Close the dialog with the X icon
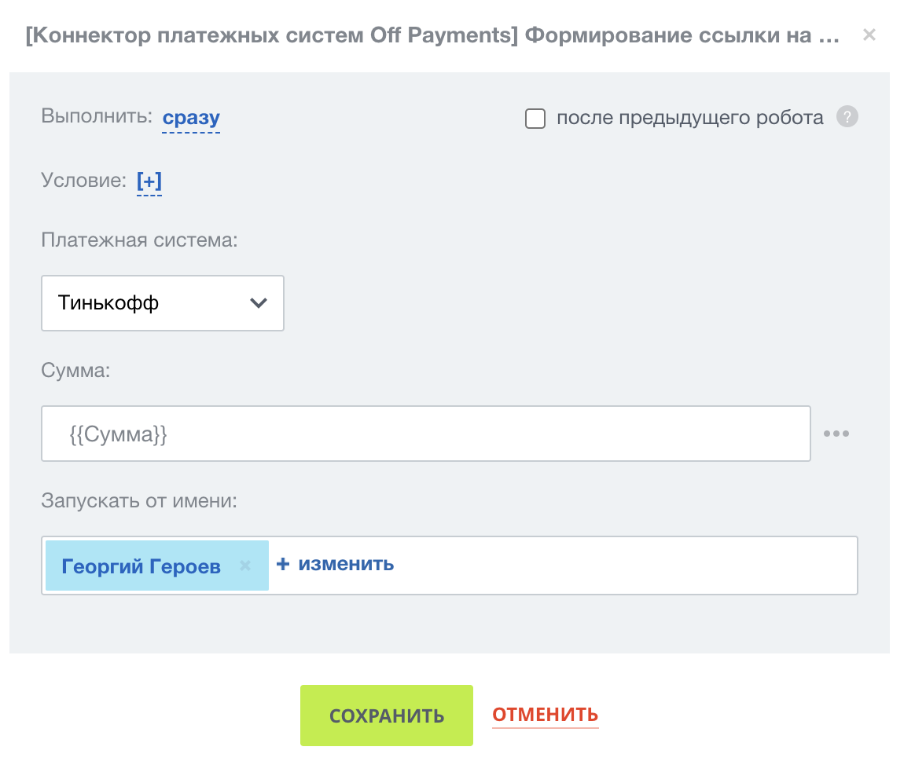The width and height of the screenshot is (904, 776). click(869, 35)
